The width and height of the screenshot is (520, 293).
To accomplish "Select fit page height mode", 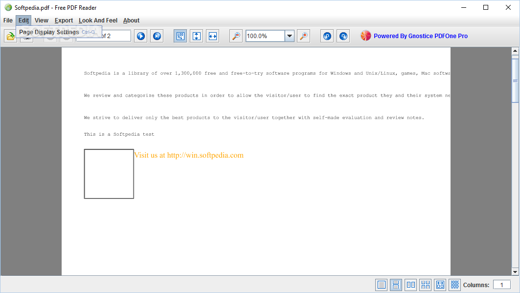I will (196, 36).
